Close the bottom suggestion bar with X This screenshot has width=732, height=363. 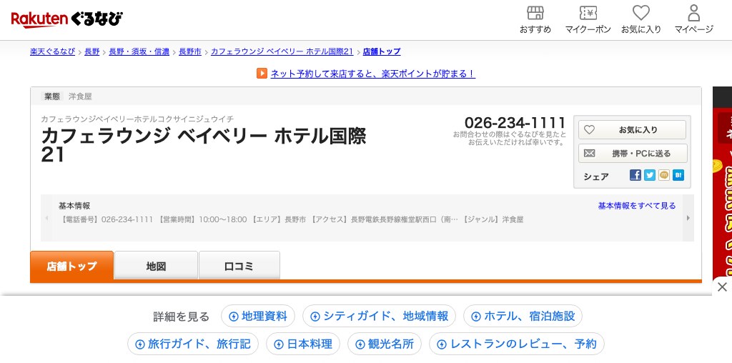click(x=722, y=287)
